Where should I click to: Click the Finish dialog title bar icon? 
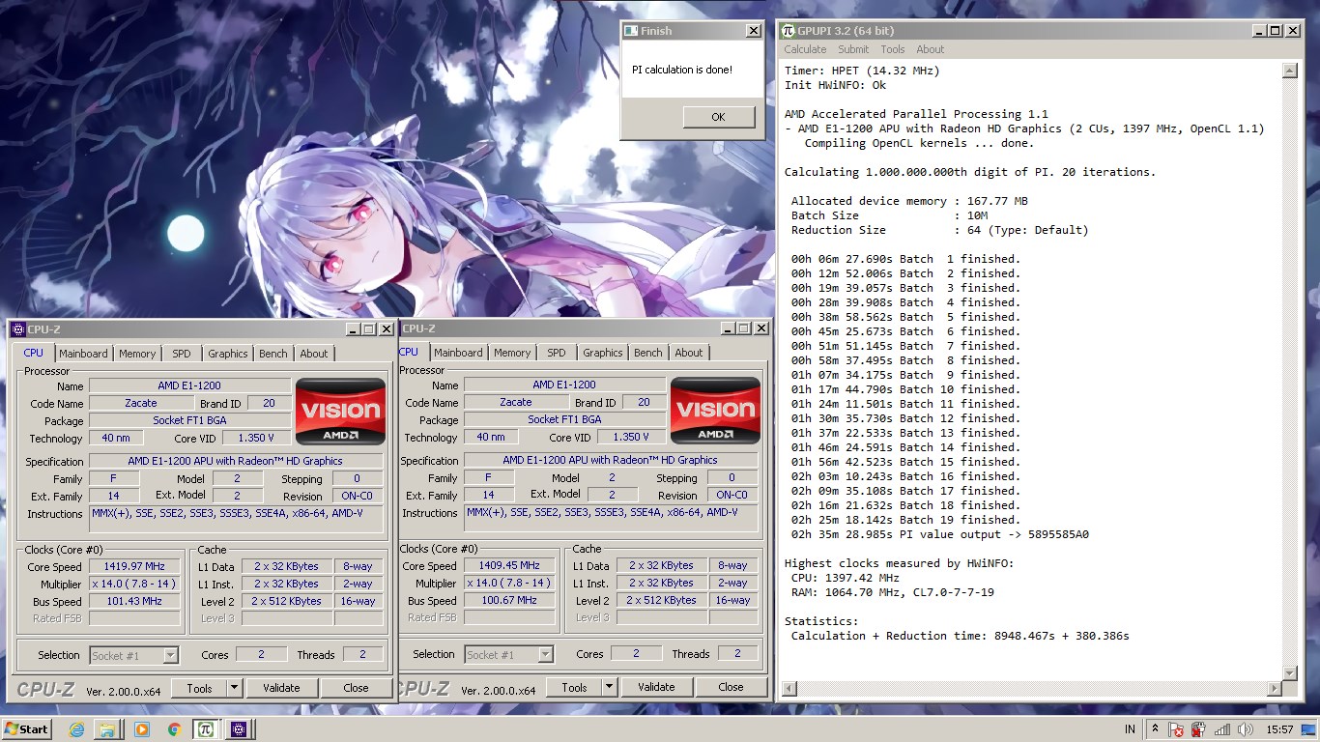coord(630,31)
